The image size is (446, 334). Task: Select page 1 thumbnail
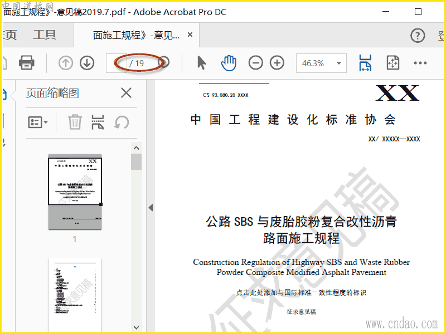[75, 192]
